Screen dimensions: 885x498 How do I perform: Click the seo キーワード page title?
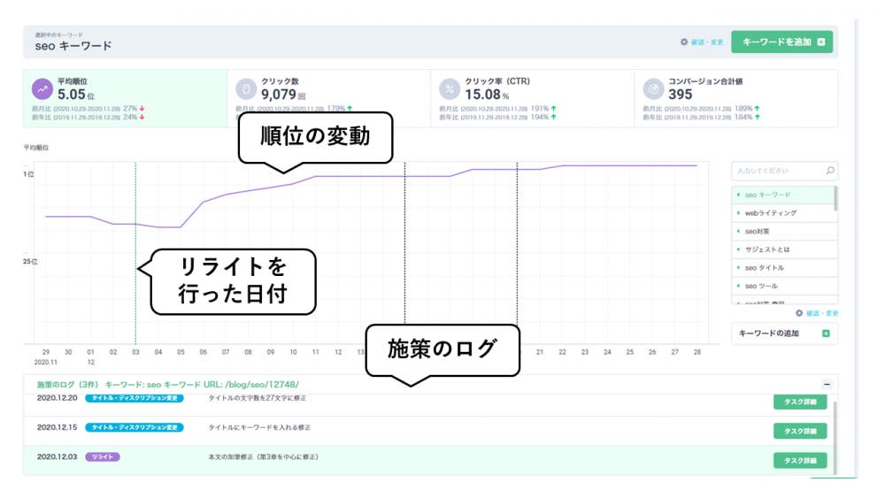pos(73,46)
